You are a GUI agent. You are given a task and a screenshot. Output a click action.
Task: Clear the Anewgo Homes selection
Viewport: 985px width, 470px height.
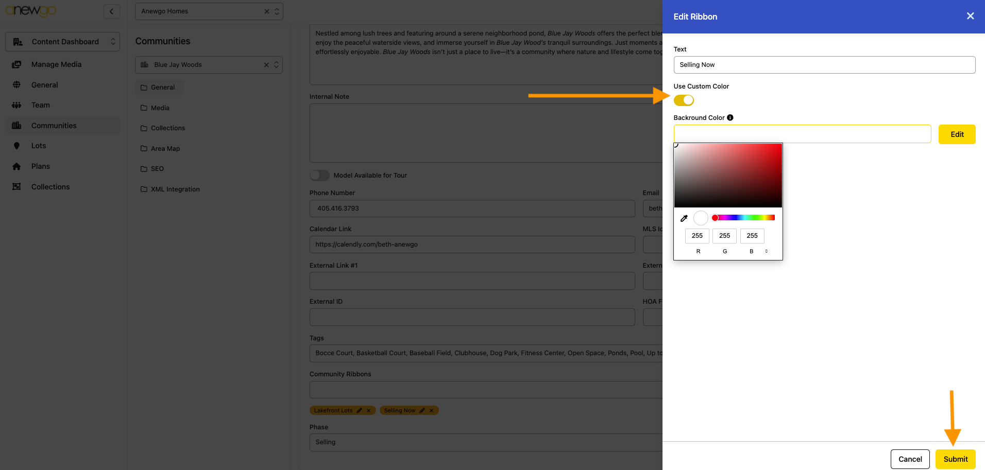[267, 11]
